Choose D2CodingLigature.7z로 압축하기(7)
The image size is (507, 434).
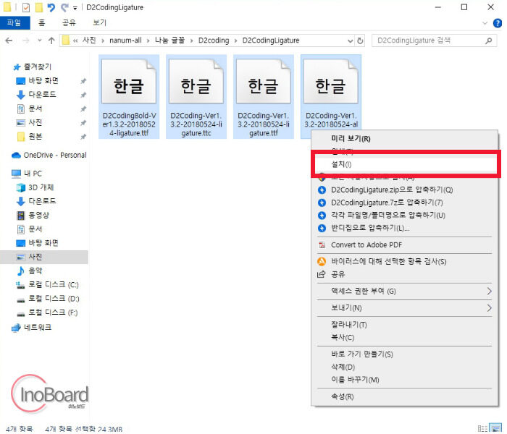click(x=404, y=203)
